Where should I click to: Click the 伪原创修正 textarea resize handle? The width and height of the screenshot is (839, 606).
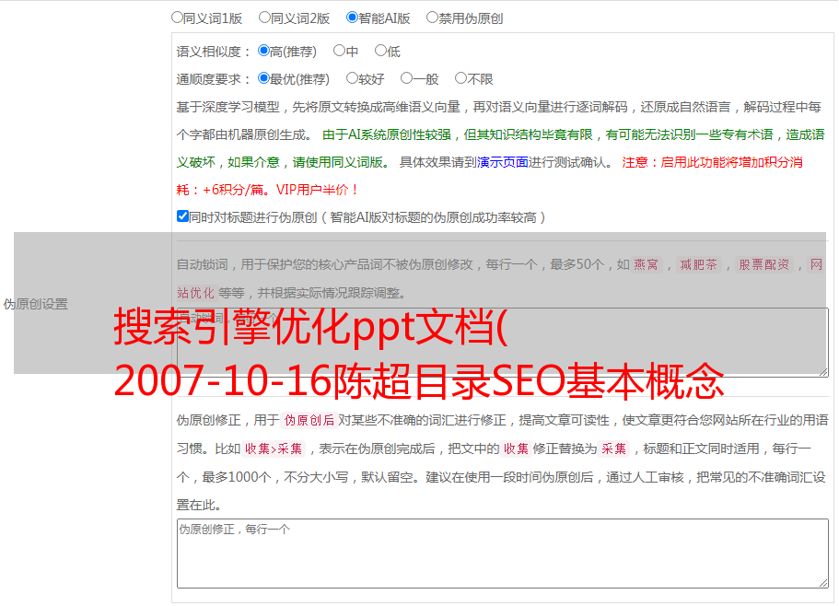coord(823,583)
